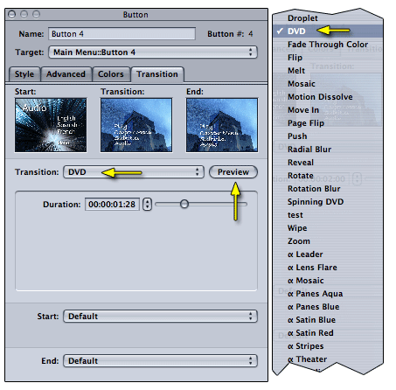Viewport: 396px width, 390px height.
Task: Click the Duration stepper arrows
Action: tap(147, 204)
